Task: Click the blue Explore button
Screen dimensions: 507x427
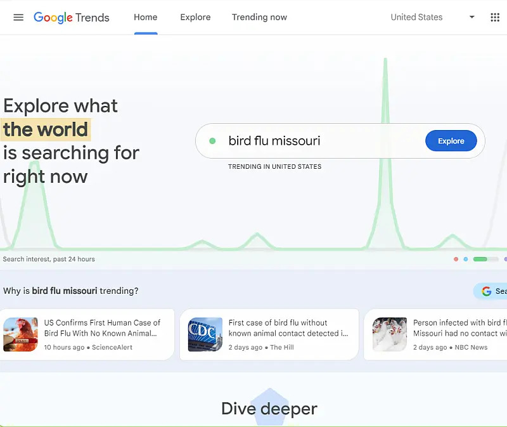Action: pos(451,141)
